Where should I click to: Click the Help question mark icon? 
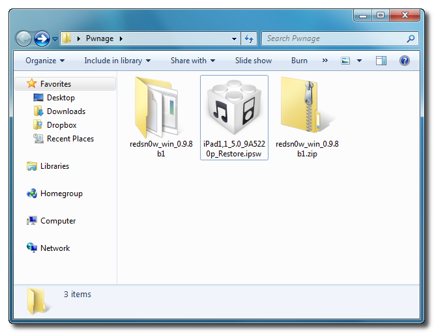coord(404,61)
